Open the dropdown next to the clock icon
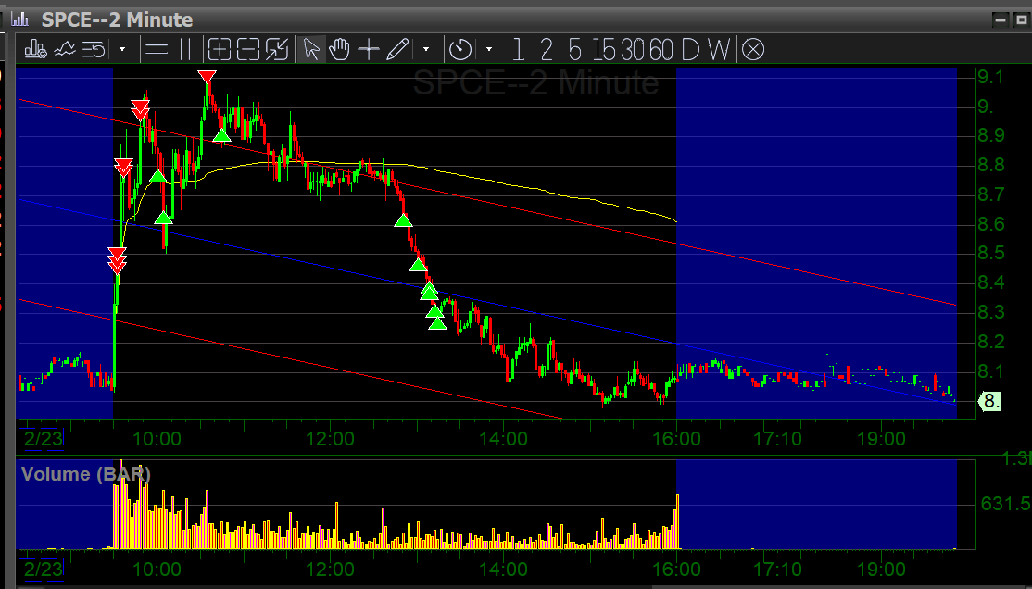The width and height of the screenshot is (1032, 589). click(488, 49)
